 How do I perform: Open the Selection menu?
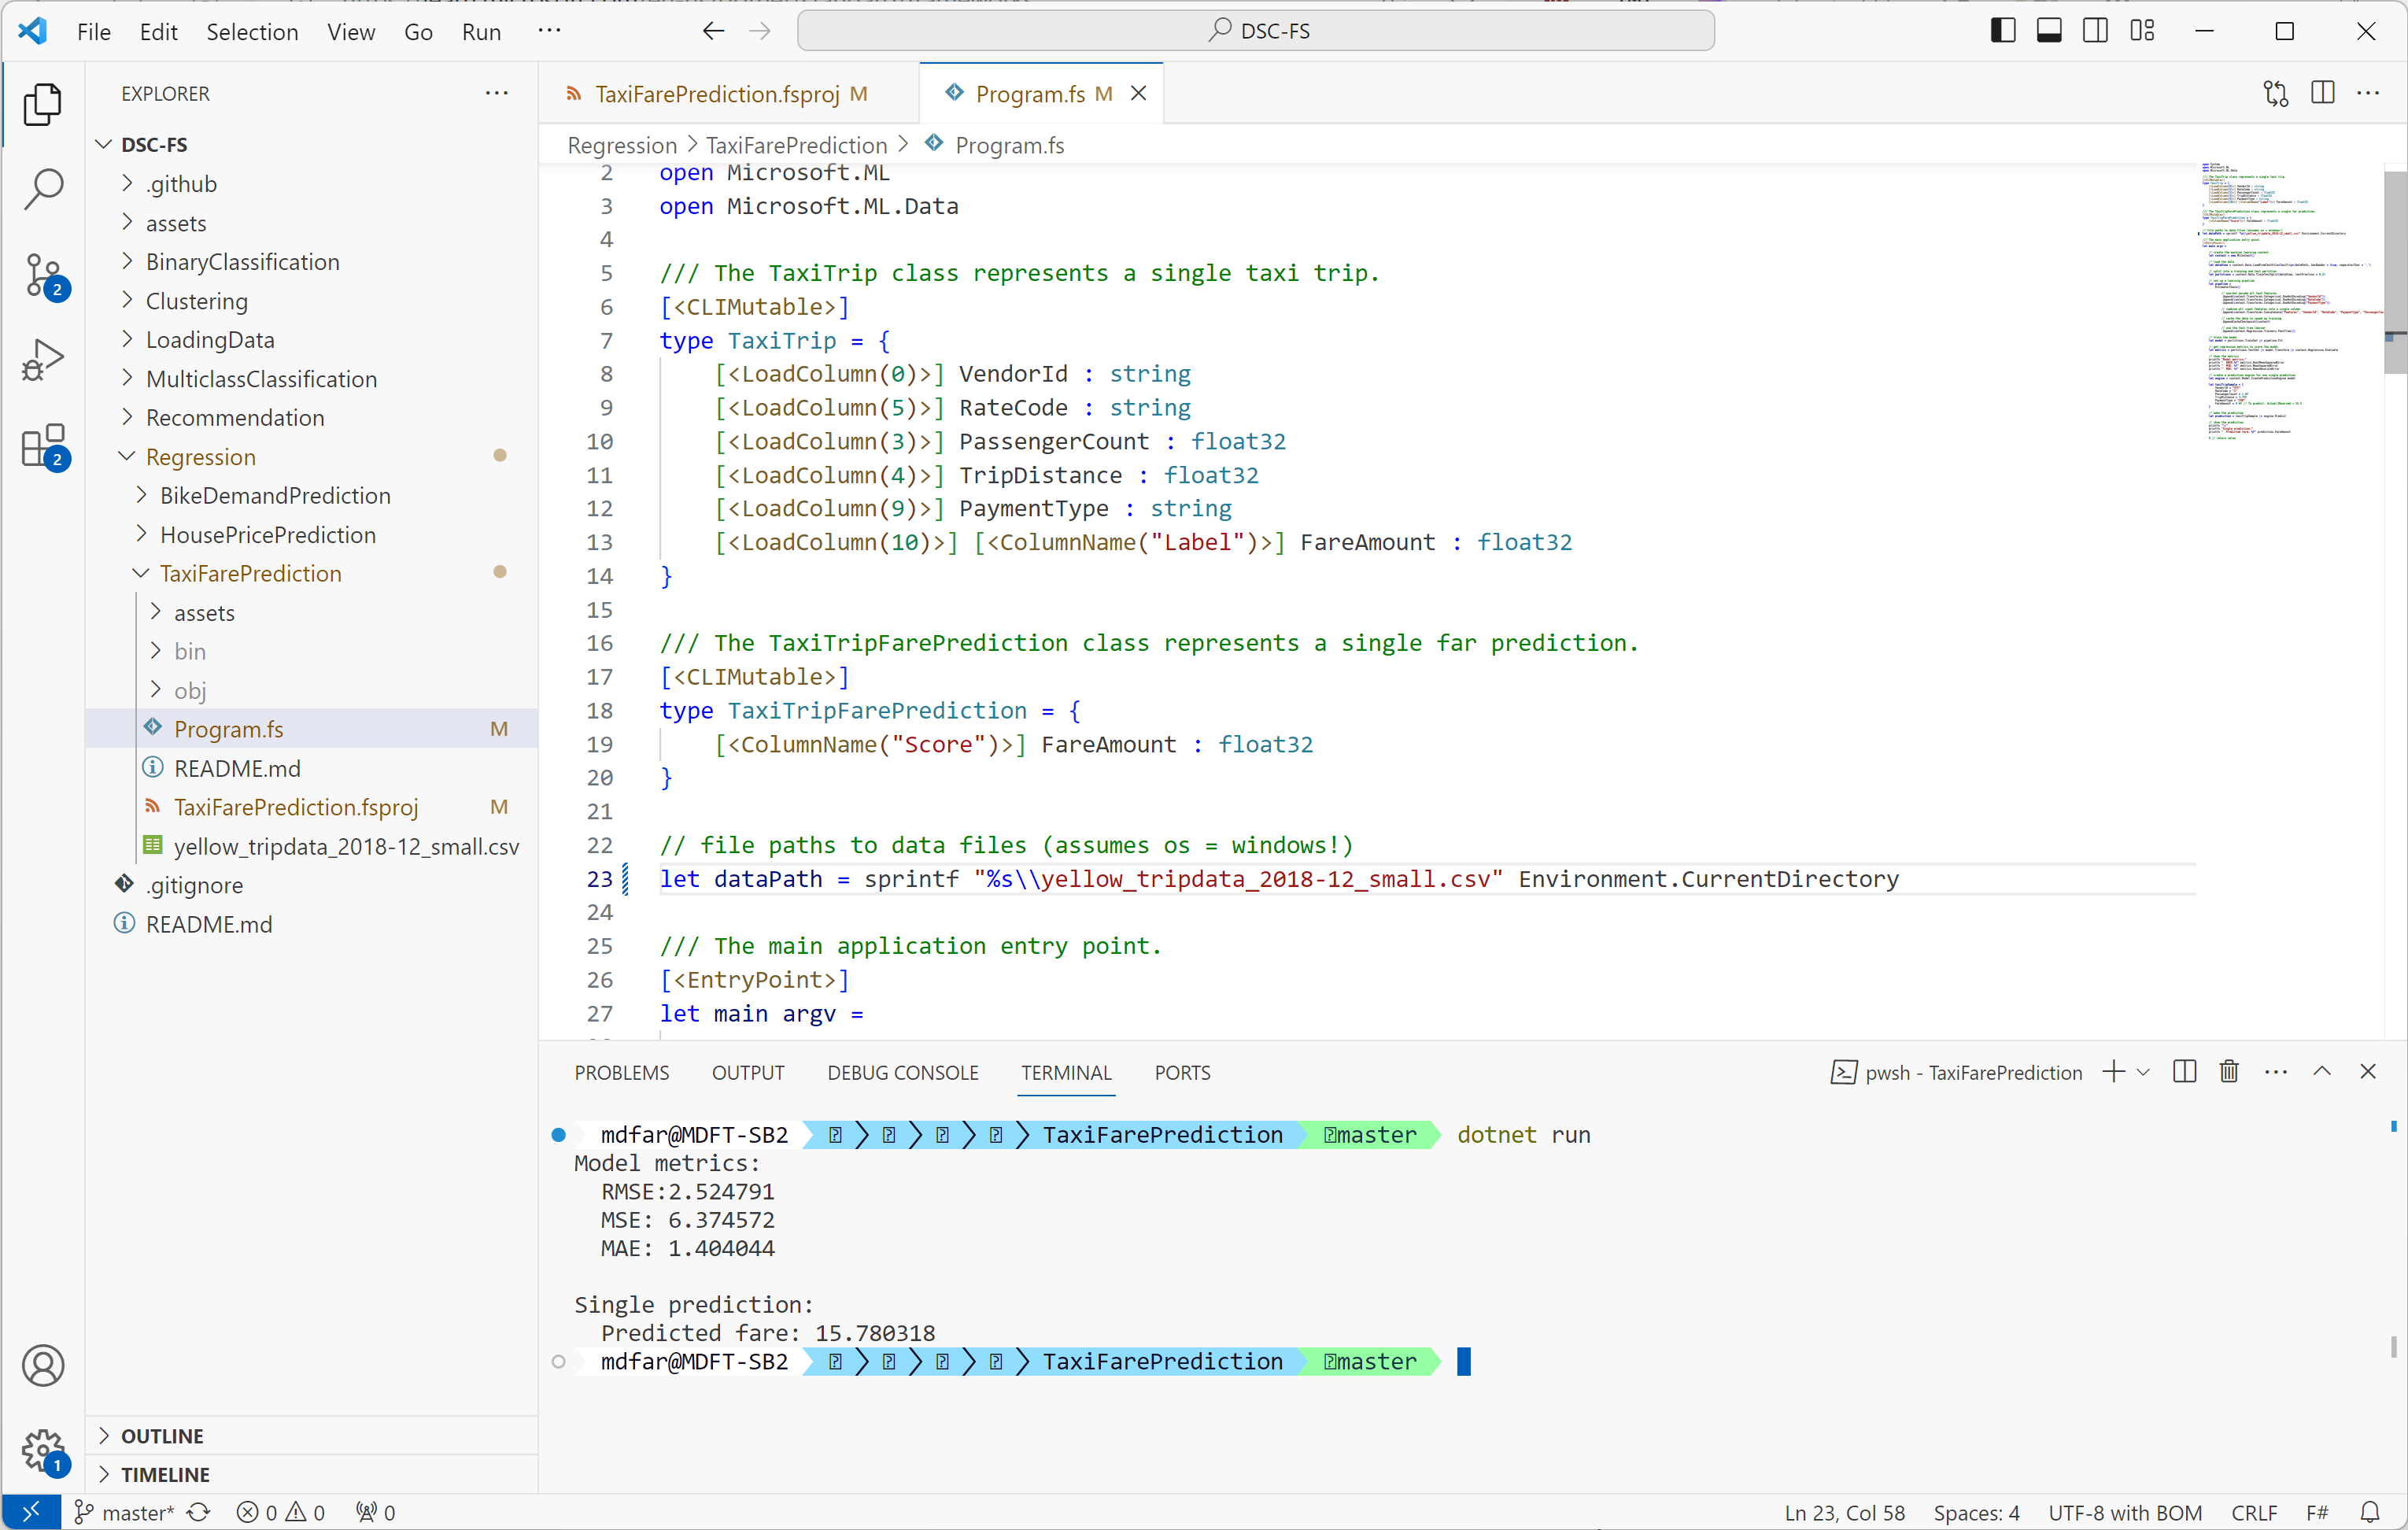click(251, 31)
